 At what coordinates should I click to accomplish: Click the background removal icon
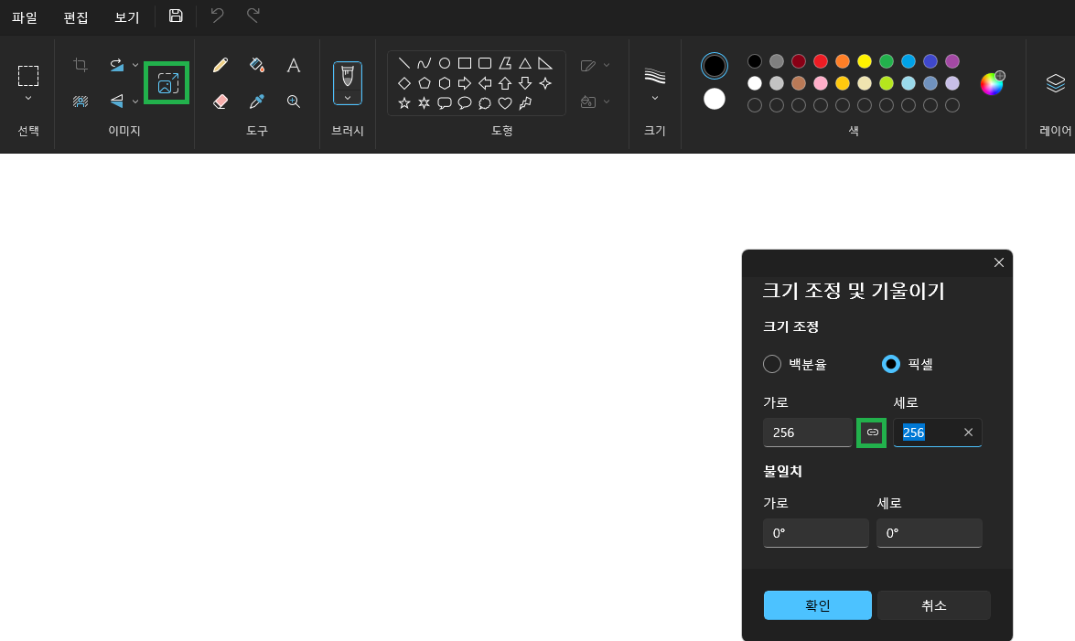coord(81,101)
